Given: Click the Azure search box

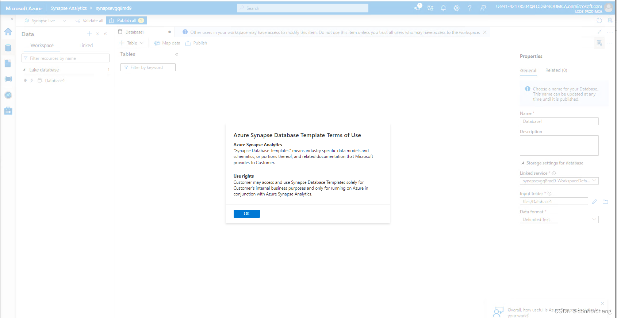Looking at the screenshot, I should pos(303,8).
